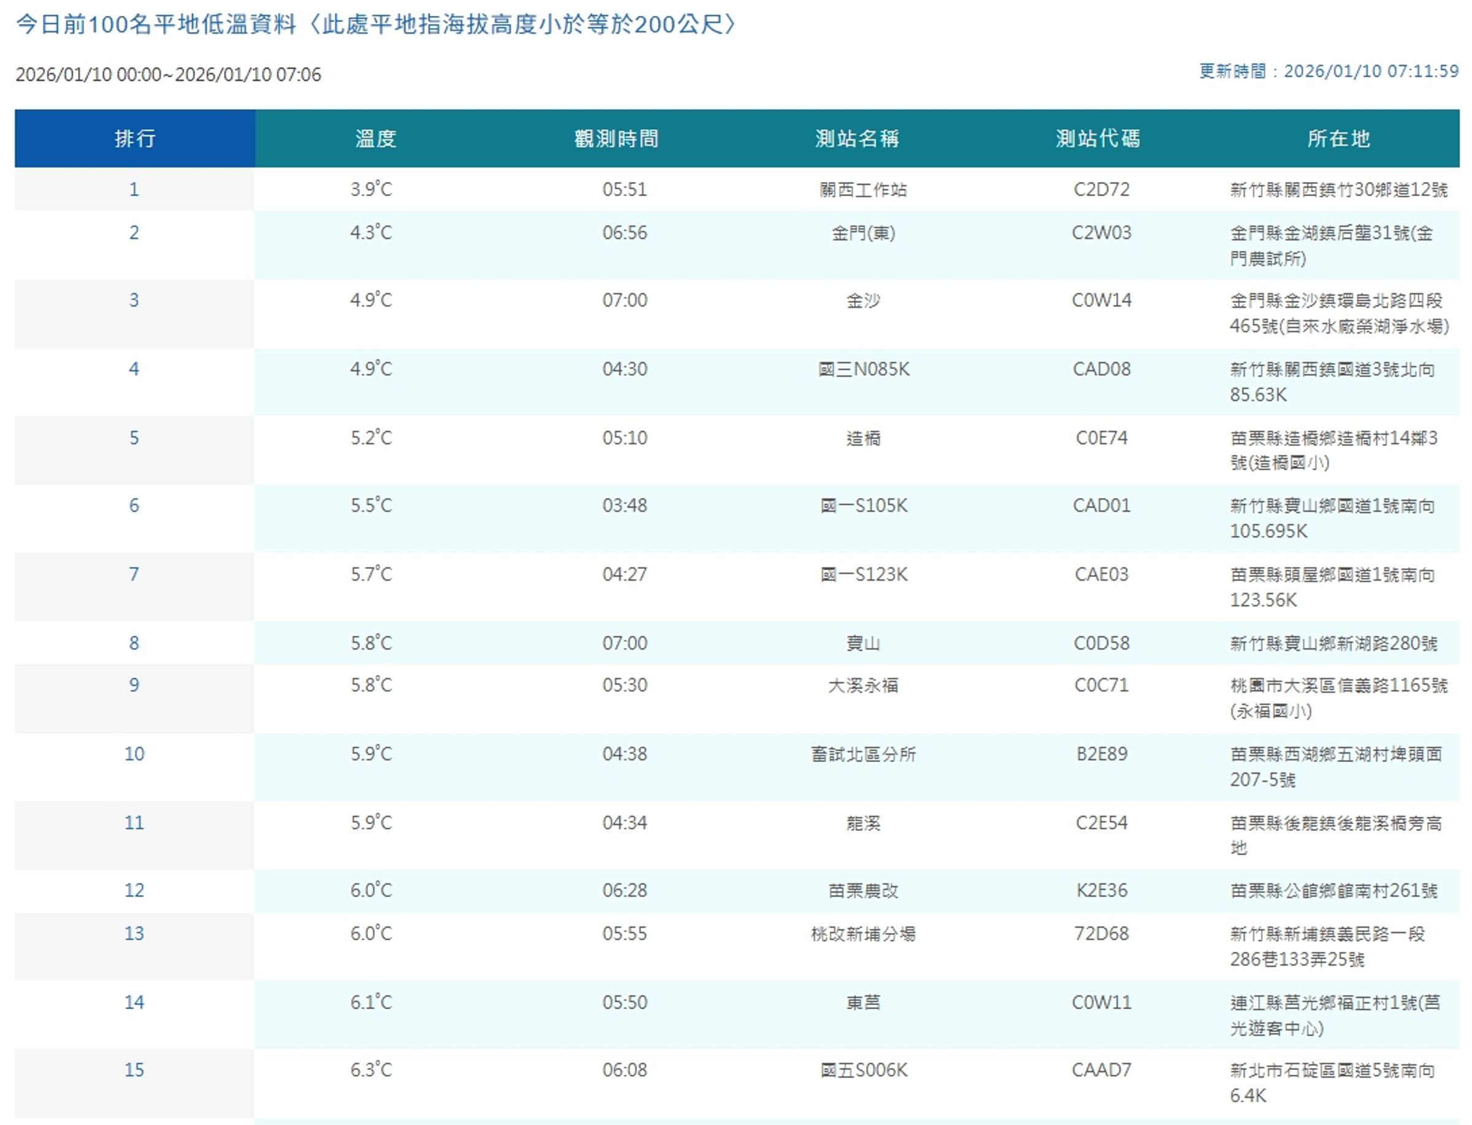The image size is (1472, 1125).
Task: Click station code CAE03
Action: pos(1101,575)
